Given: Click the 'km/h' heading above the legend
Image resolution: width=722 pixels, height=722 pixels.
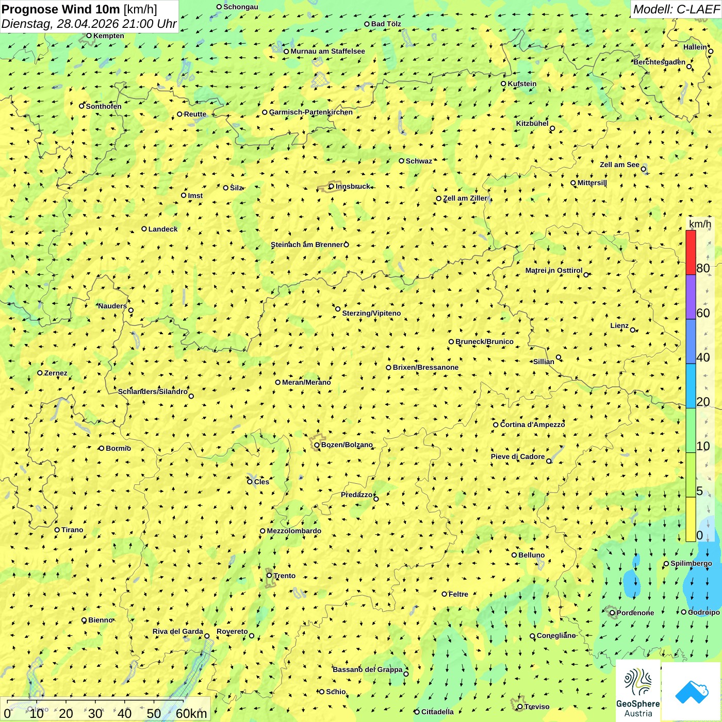Looking at the screenshot, I should [700, 224].
